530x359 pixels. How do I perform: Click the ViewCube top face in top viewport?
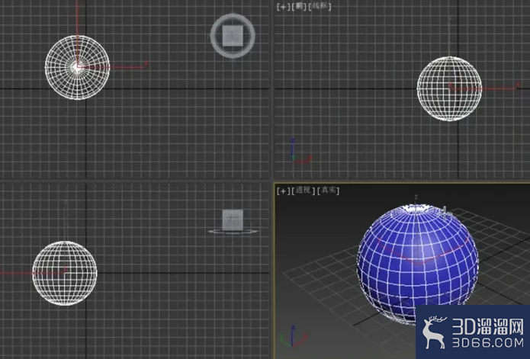(x=233, y=36)
